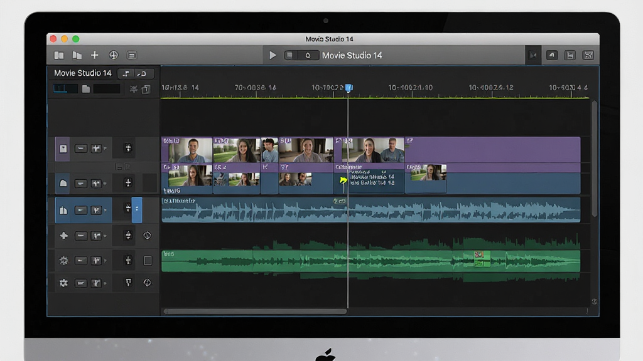Click the plus-shaped track header icon

tap(63, 236)
